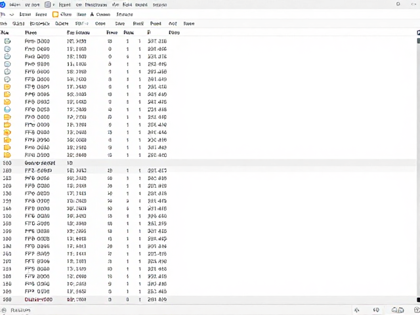Click the gray document icon in the title bar
Viewport: 420px width, 315px height.
(x=48, y=5)
